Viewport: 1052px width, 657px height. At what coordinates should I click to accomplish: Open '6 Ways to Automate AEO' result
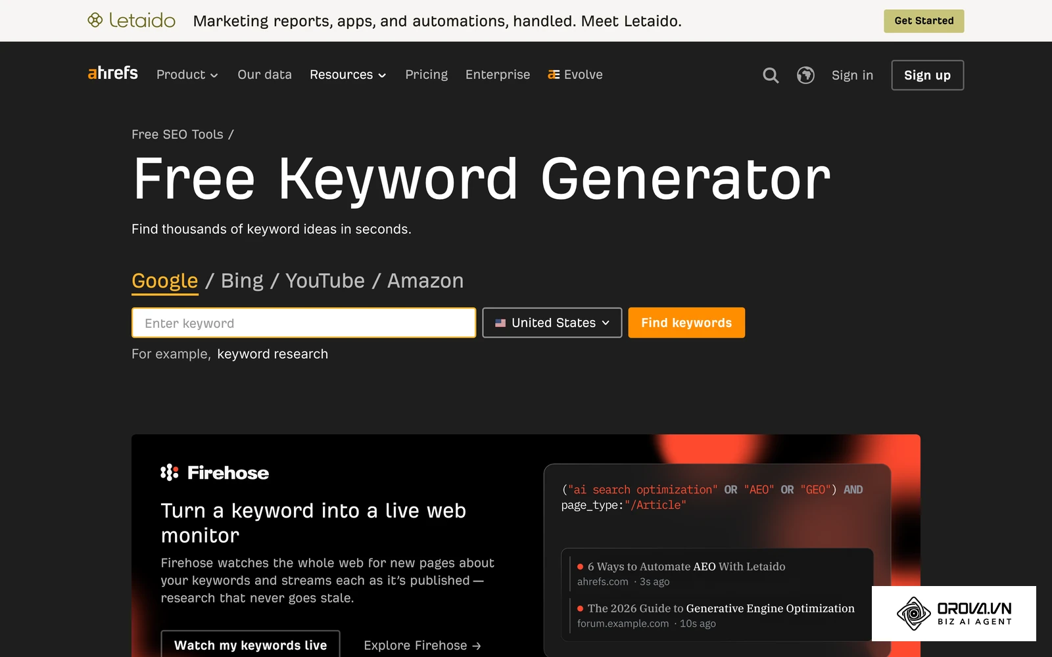[x=686, y=566]
